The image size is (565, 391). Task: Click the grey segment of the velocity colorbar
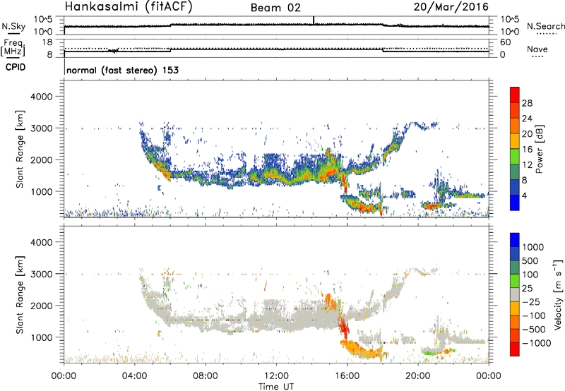[x=515, y=294]
